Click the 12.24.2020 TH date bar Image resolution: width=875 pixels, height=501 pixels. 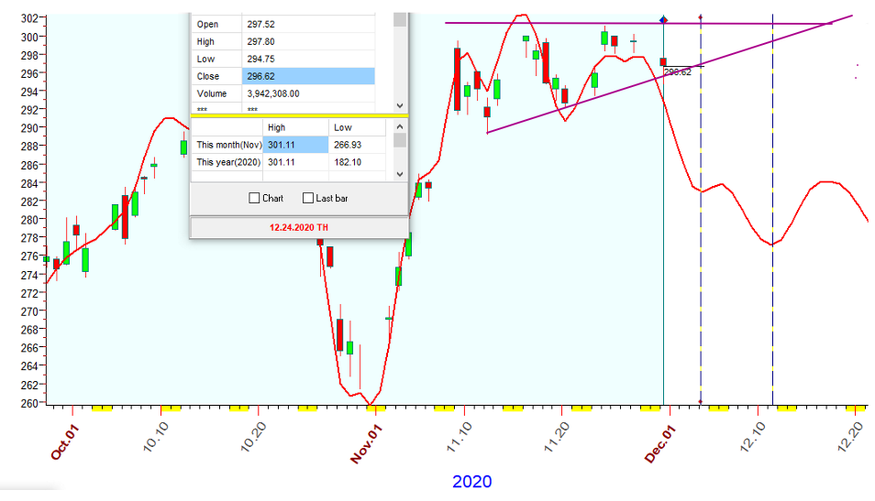click(299, 227)
